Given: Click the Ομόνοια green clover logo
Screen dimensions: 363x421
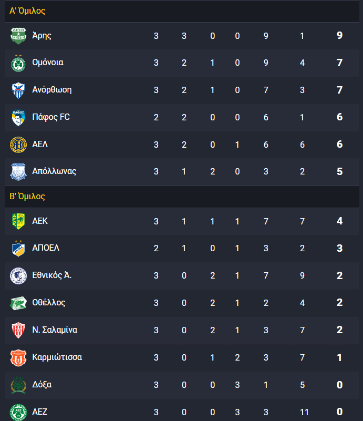Looking at the screenshot, I should point(18,63).
